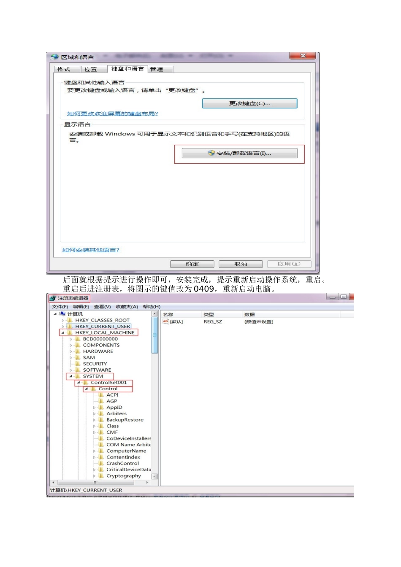Select the (默认) registry value
The image size is (401, 567).
pos(173,321)
